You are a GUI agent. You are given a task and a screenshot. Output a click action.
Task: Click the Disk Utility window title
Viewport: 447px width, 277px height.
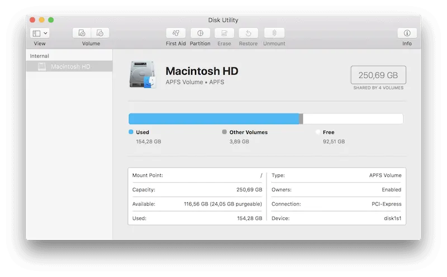(x=223, y=20)
